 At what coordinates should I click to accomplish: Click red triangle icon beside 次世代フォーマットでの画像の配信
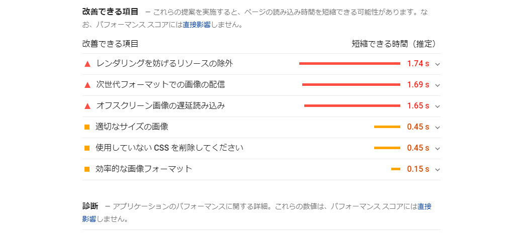[87, 85]
